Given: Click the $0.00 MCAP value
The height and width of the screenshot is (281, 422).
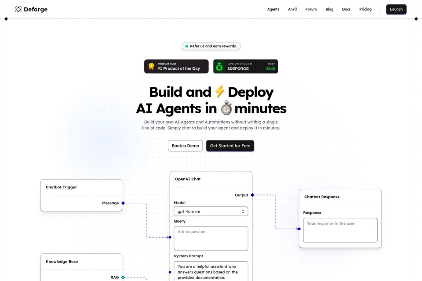Looking at the screenshot, I should coord(271,69).
